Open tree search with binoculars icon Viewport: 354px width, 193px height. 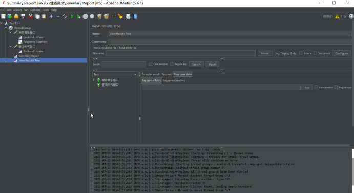114,16
